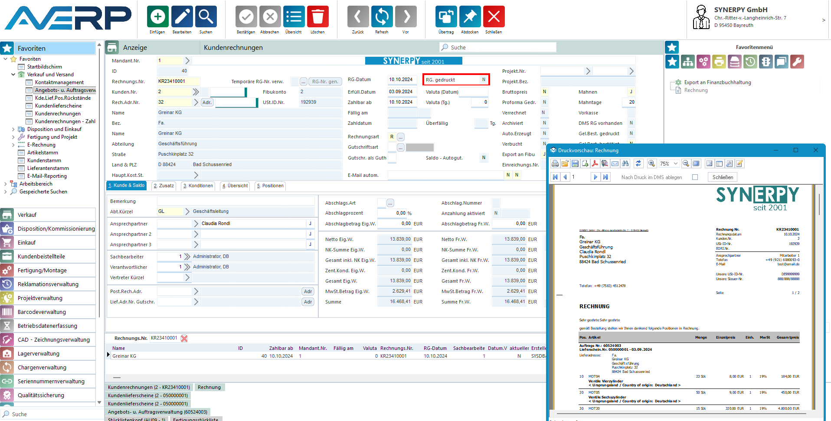Open the '3. Konditionen' tab
831x421 pixels.
(198, 186)
